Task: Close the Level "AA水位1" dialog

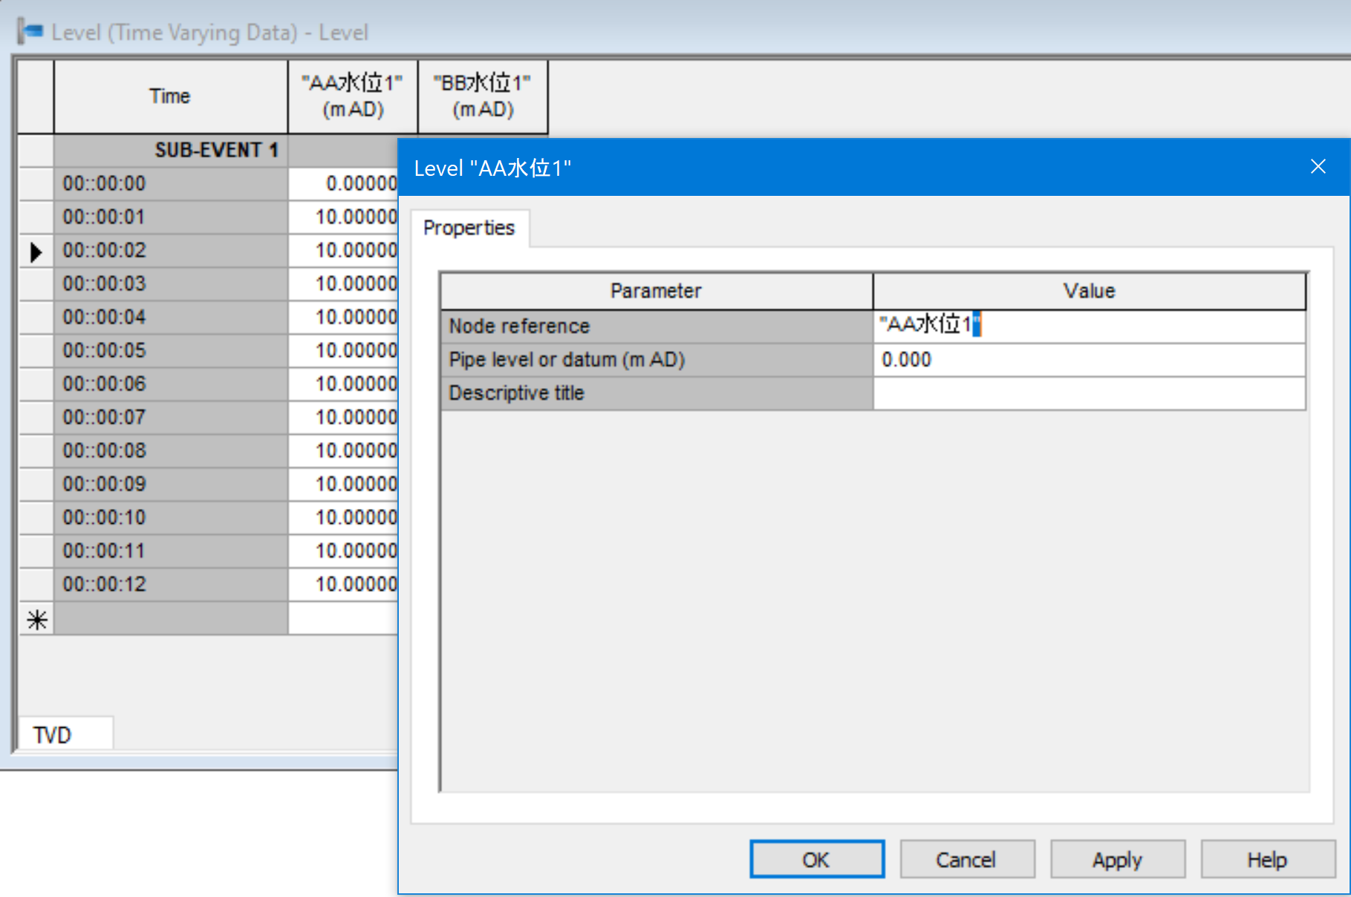Action: [1318, 166]
